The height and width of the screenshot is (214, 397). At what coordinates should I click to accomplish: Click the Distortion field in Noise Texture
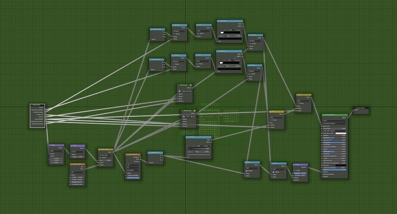pos(77,184)
